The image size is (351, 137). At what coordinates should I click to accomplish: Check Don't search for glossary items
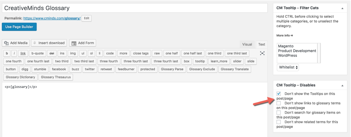pos(279,113)
